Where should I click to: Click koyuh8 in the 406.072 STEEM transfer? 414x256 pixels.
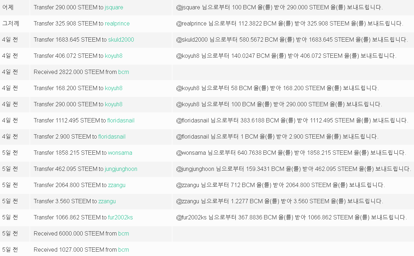tap(114, 56)
